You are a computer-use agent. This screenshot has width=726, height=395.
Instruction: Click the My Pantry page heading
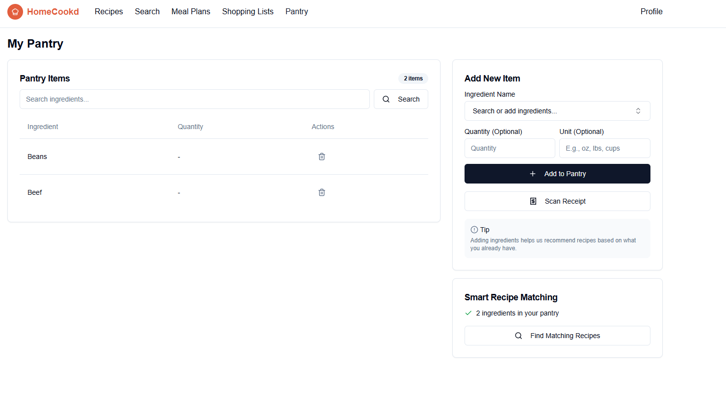click(35, 44)
